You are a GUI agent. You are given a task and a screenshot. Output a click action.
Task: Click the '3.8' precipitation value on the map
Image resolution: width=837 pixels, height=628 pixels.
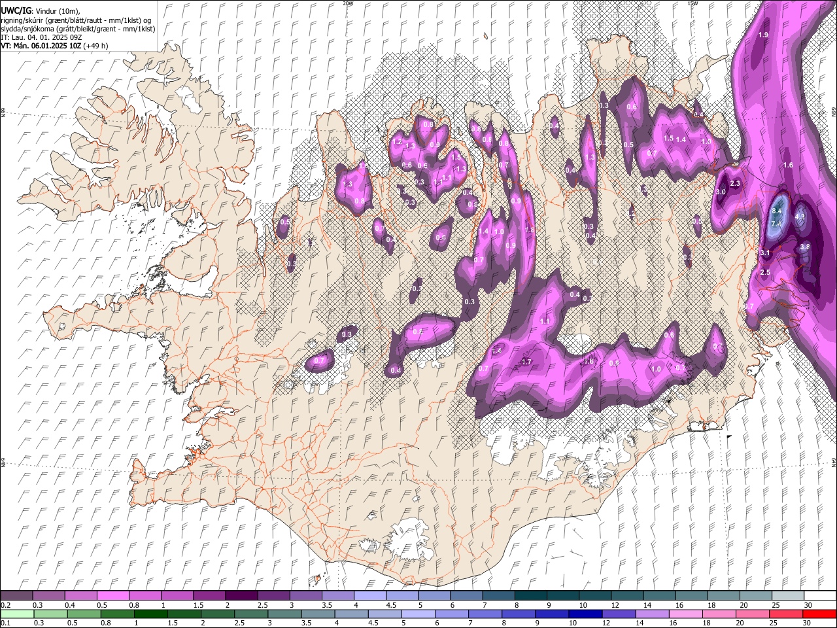805,247
